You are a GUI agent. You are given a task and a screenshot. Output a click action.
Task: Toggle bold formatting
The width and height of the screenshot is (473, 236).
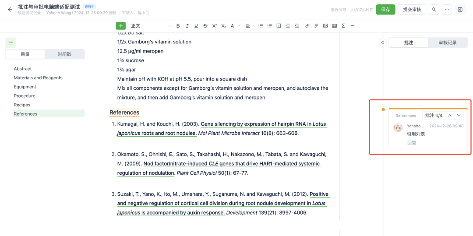pos(178,26)
